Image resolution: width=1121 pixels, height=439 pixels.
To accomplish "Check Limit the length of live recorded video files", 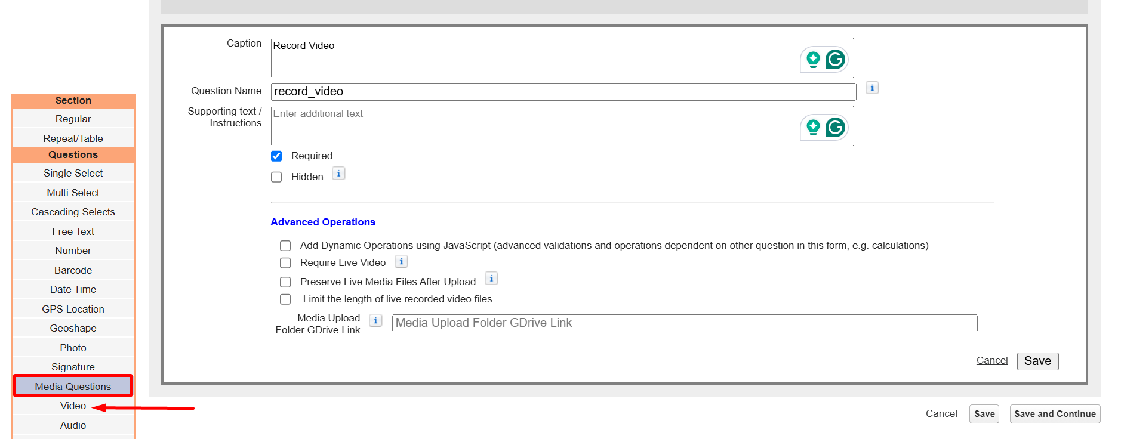I will tap(285, 299).
